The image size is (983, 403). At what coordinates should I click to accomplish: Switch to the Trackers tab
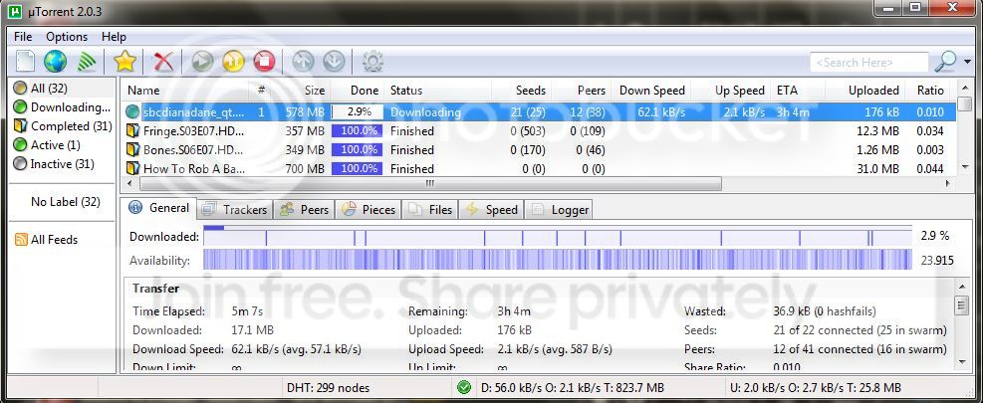(x=235, y=209)
